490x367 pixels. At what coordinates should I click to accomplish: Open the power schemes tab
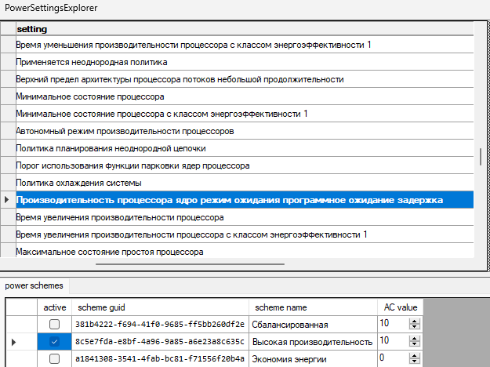click(x=34, y=285)
